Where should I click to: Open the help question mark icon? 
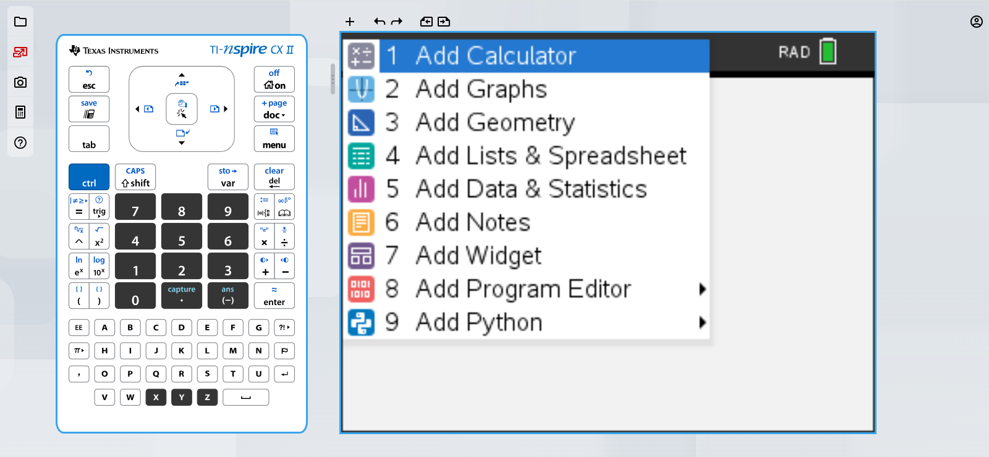[20, 143]
